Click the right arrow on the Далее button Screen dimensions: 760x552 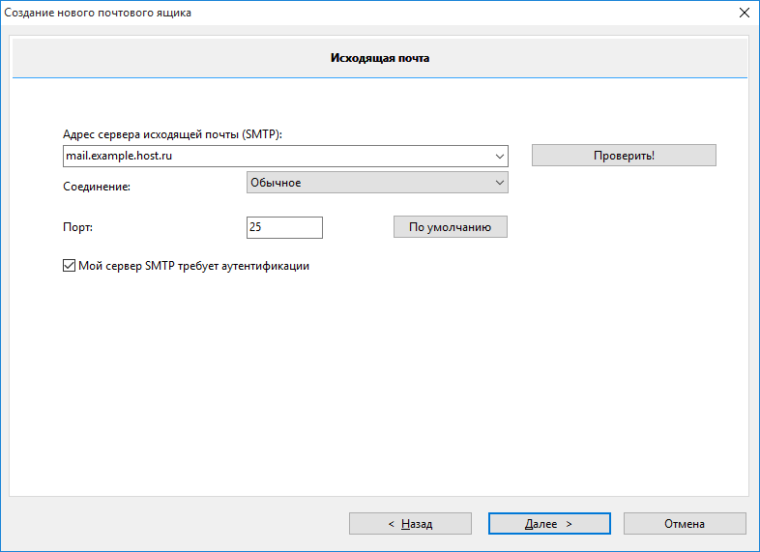(x=569, y=524)
